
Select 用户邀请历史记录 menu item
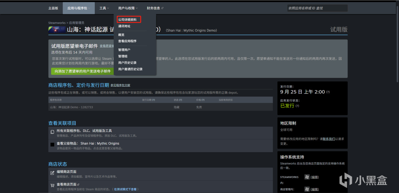pyautogui.click(x=130, y=69)
